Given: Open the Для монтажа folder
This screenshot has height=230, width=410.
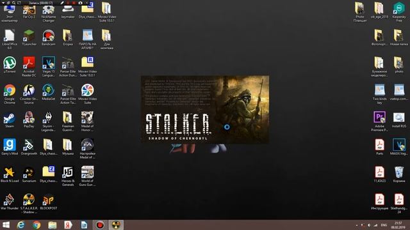Looking at the screenshot, I should pyautogui.click(x=107, y=39).
